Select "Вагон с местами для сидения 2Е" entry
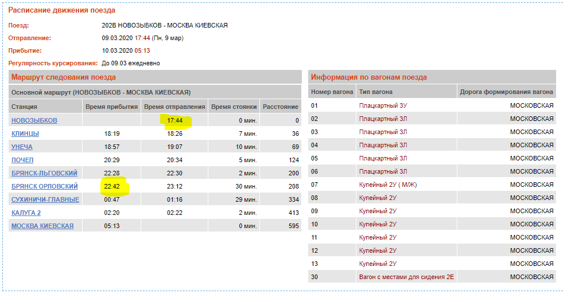Screen dimensions: 563x294 (x=406, y=277)
